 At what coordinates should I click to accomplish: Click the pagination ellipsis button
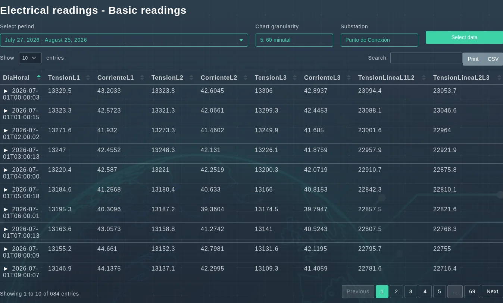pos(455,291)
